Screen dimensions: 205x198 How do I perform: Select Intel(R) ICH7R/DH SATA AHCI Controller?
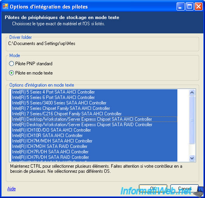tap(94, 152)
